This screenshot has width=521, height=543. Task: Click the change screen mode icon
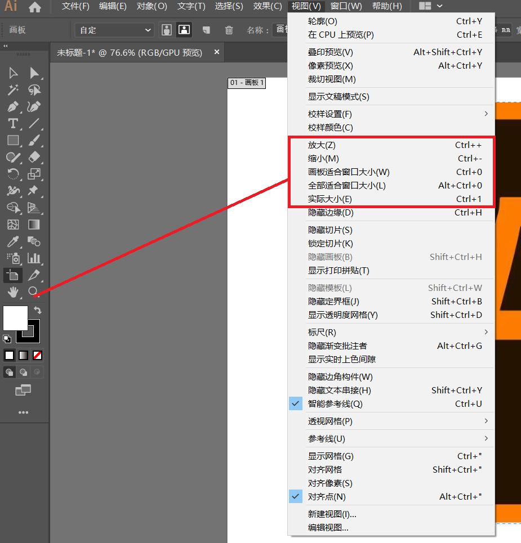coord(23,391)
